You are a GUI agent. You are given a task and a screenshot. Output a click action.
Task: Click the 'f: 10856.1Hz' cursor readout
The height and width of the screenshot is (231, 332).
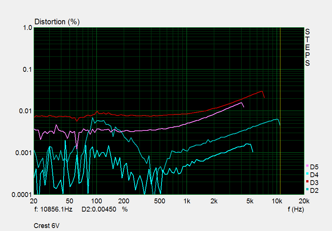coord(53,209)
